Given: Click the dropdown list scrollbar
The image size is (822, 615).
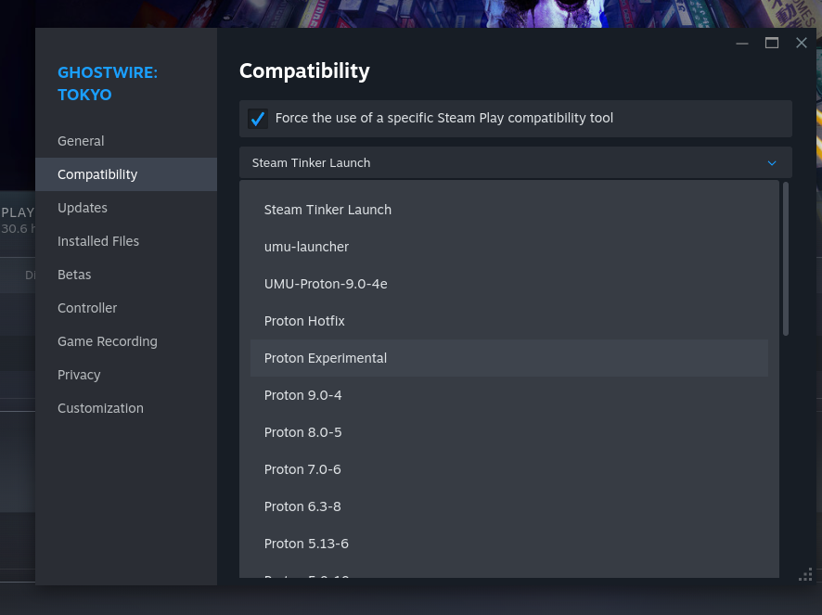Looking at the screenshot, I should pos(785,259).
